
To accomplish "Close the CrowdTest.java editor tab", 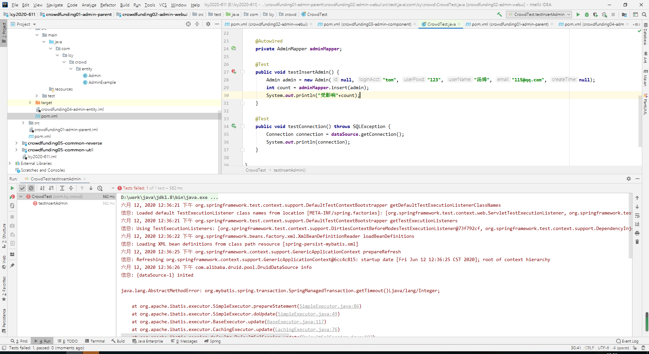I will (x=459, y=24).
